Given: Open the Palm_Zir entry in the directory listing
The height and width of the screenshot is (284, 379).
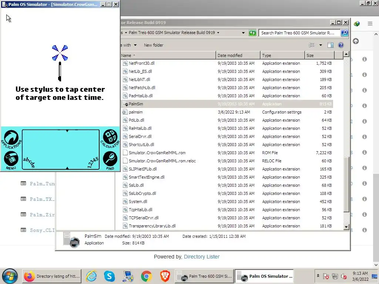Looking at the screenshot, I should [42, 214].
